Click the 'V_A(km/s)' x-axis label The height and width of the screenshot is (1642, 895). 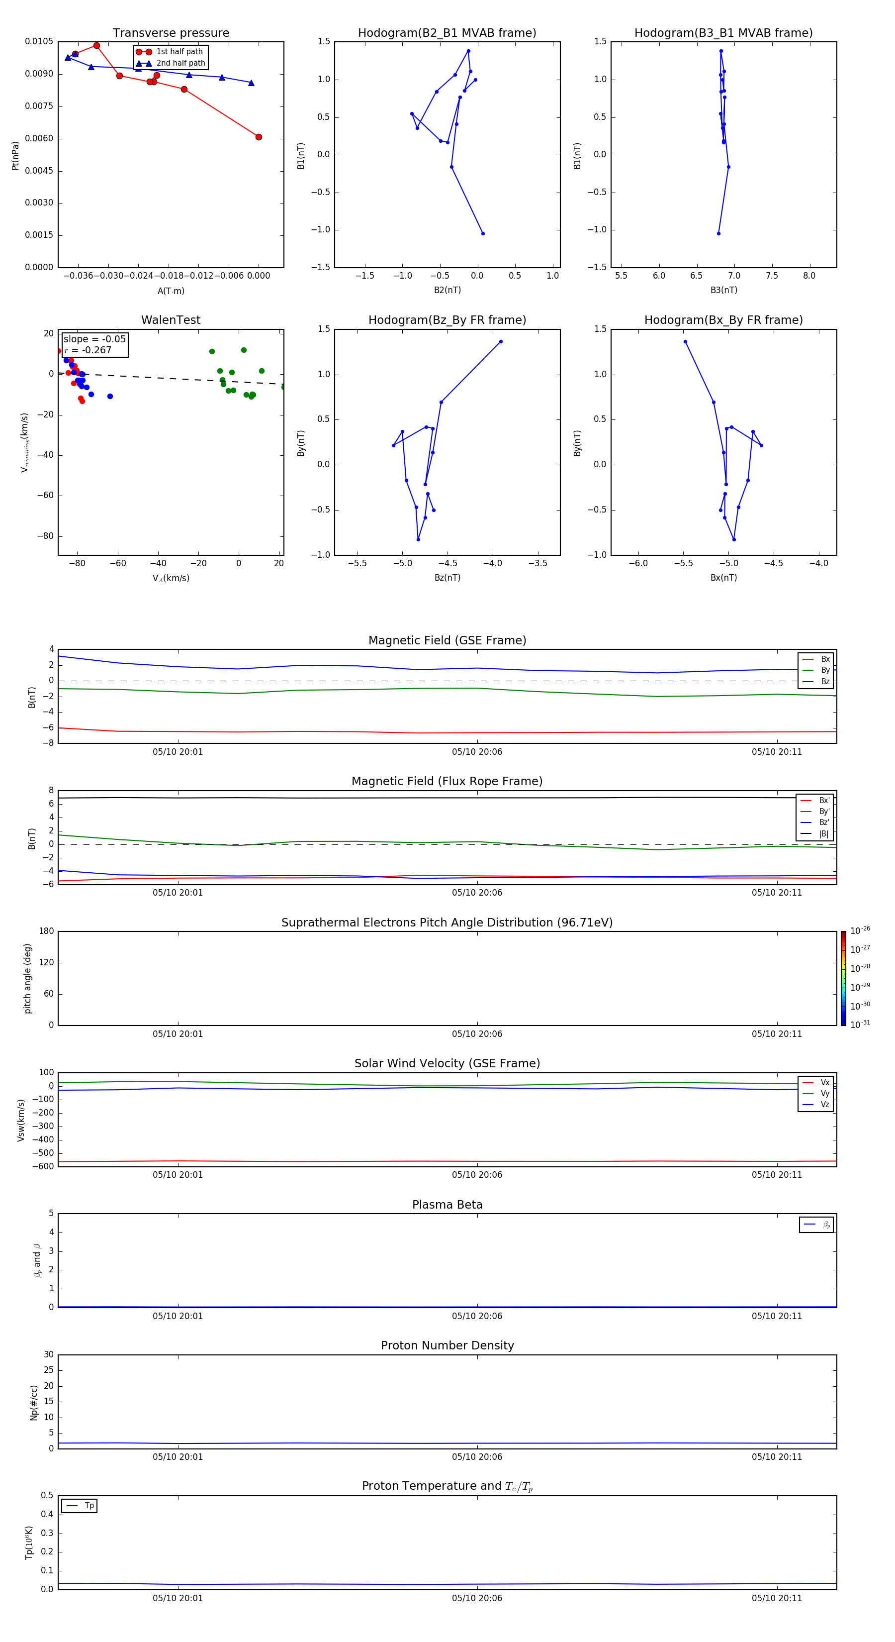[171, 578]
